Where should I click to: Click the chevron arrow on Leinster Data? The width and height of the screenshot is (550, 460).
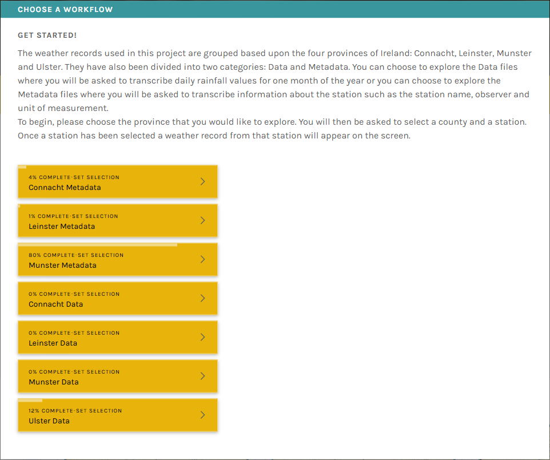(x=202, y=337)
